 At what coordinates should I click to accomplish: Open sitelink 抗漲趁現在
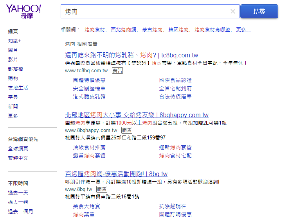[x=173, y=206]
